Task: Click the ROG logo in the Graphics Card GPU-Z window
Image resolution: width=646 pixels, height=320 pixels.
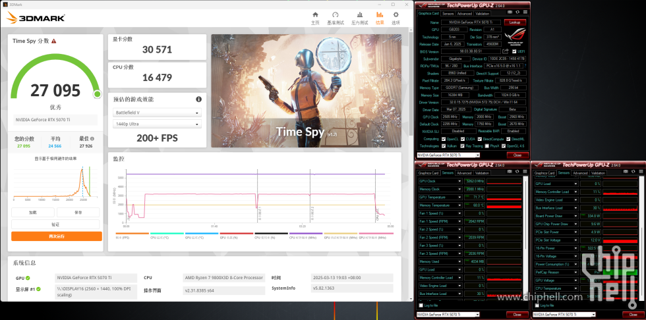Action: coord(515,38)
